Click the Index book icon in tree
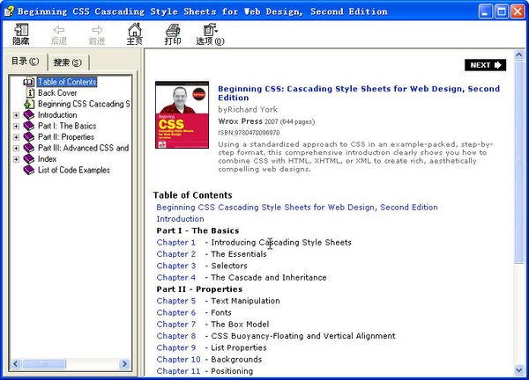The image size is (529, 380). point(29,159)
